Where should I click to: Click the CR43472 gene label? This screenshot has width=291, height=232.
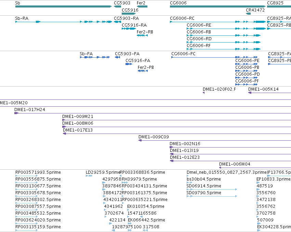(255, 10)
